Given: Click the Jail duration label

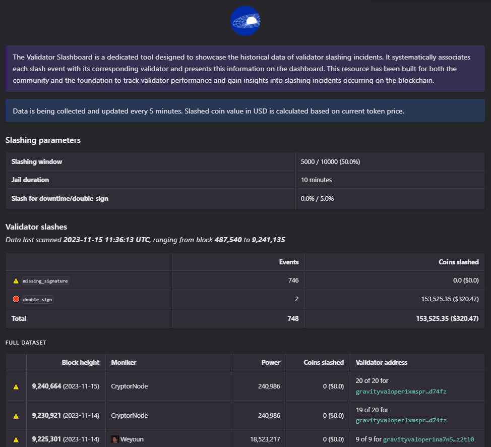Looking at the screenshot, I should pyautogui.click(x=30, y=180).
